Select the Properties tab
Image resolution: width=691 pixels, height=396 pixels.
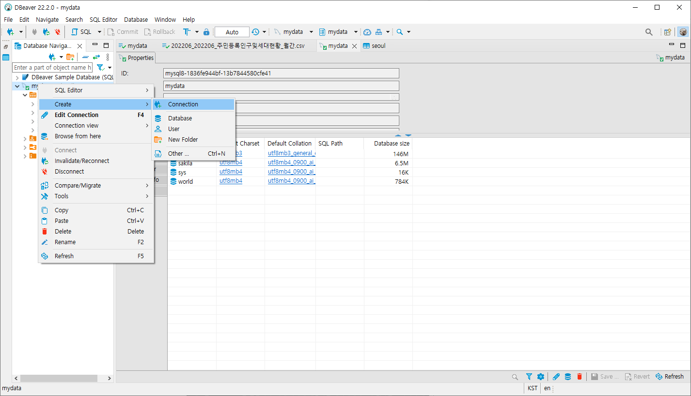136,58
